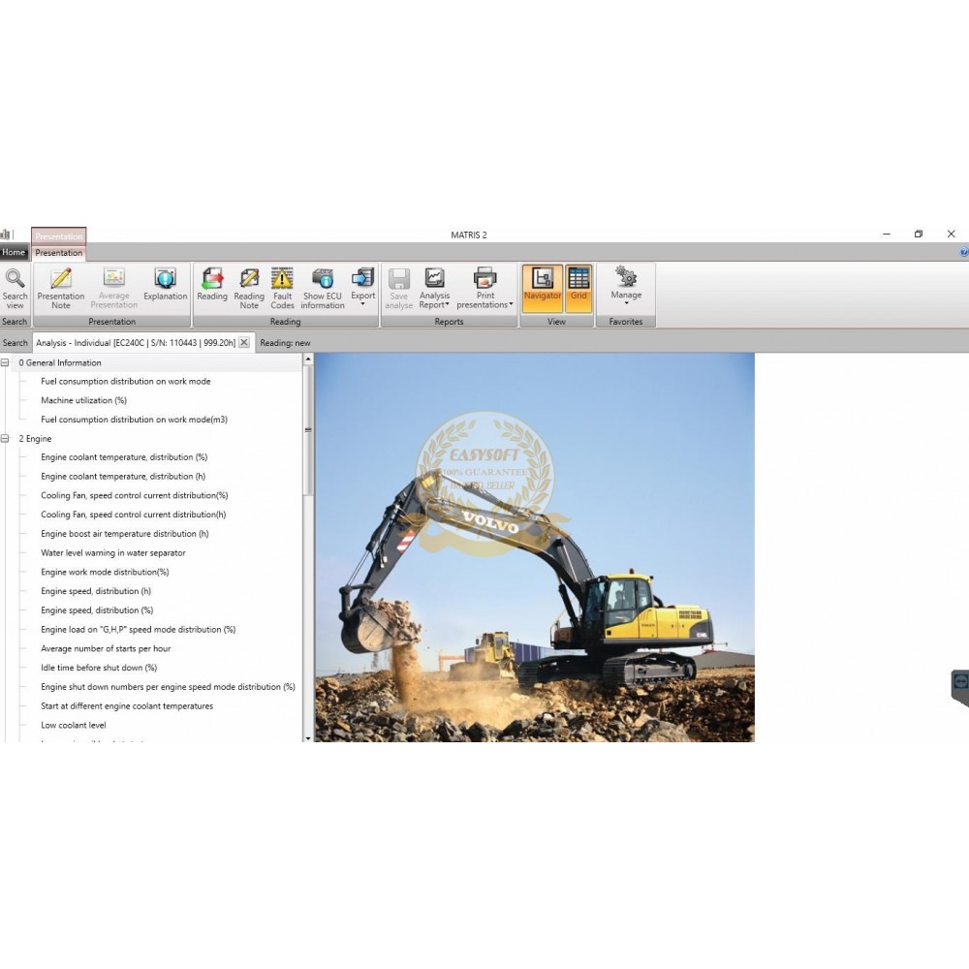Select Average number of starts per hour
The height and width of the screenshot is (969, 969).
pyautogui.click(x=106, y=649)
